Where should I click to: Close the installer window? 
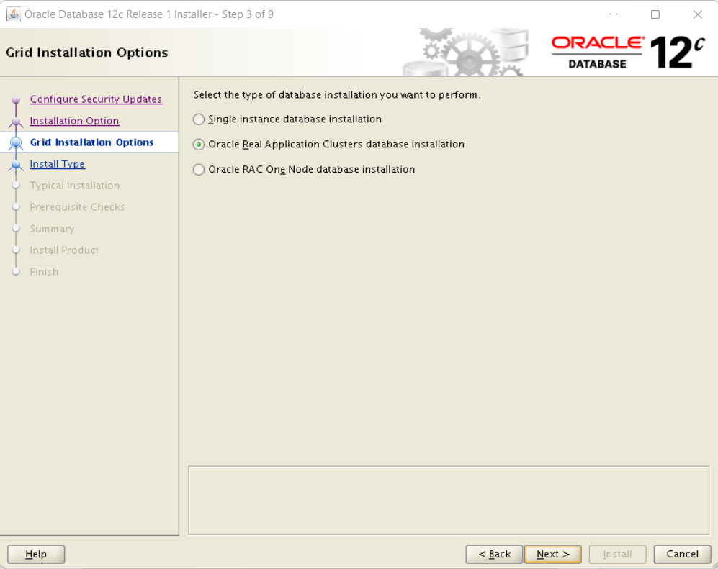(x=697, y=14)
